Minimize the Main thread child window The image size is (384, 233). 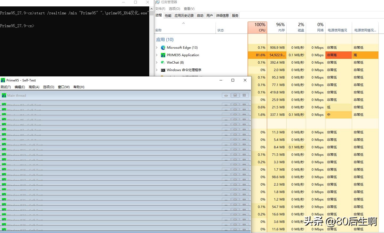point(226,95)
